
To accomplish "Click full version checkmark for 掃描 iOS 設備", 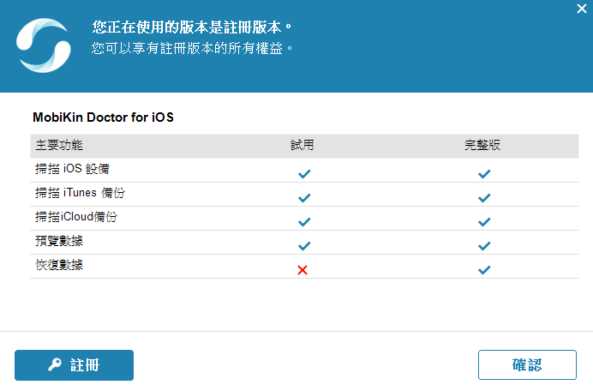I will pyautogui.click(x=484, y=173).
